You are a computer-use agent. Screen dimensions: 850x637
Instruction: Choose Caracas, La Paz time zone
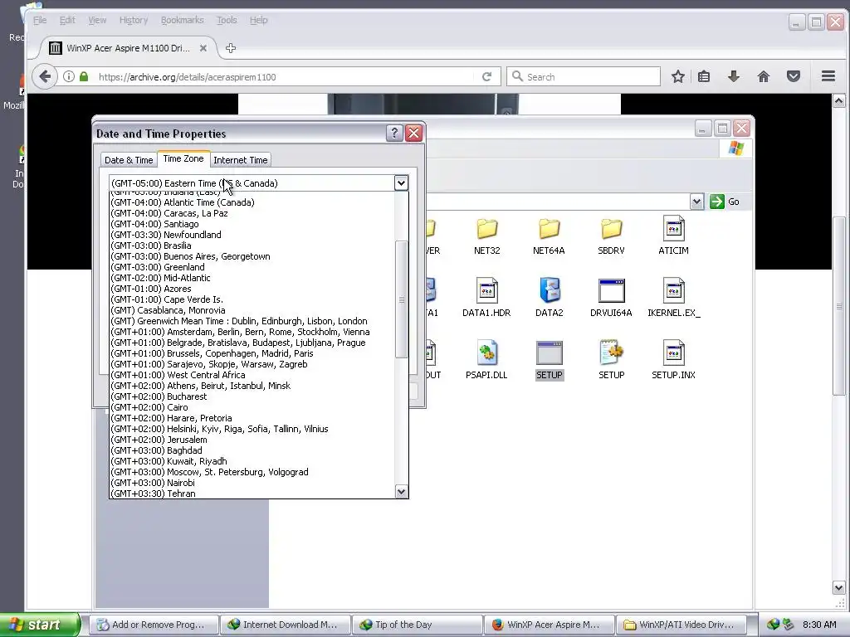[252, 213]
